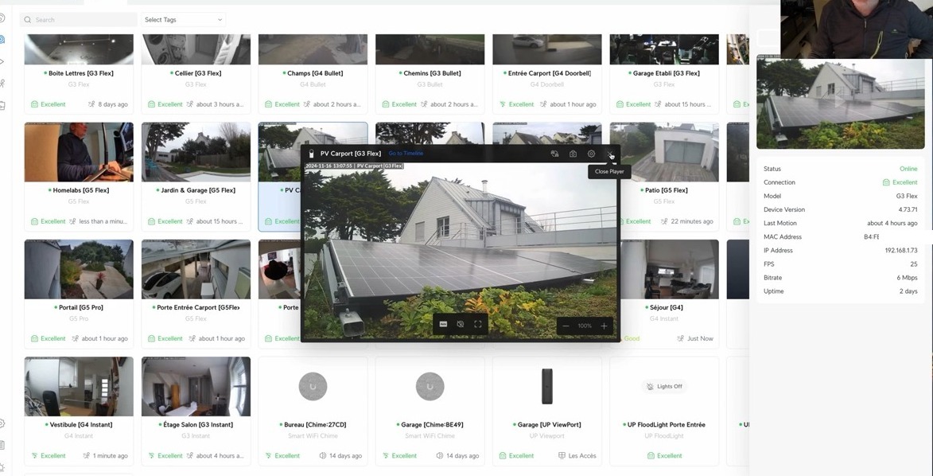
Task: Click Entrée Carport WiFi icon beside Excellent
Action: (503, 104)
